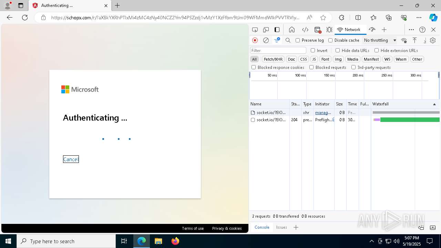
Task: Open Edge Settings and more menu
Action: pos(419,18)
